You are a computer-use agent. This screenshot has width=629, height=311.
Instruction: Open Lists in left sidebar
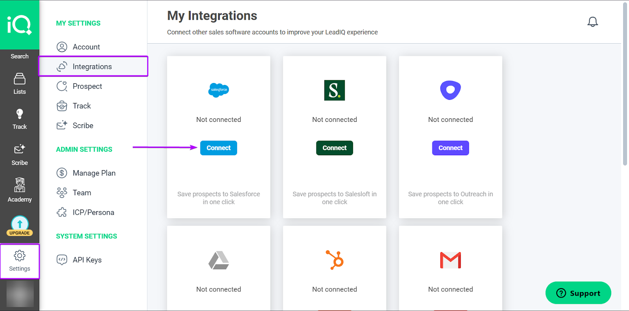pyautogui.click(x=20, y=84)
